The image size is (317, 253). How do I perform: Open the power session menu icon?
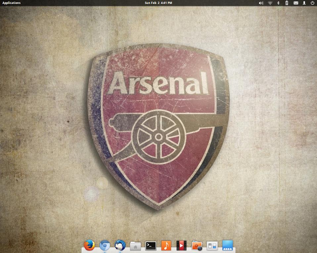point(312,3)
